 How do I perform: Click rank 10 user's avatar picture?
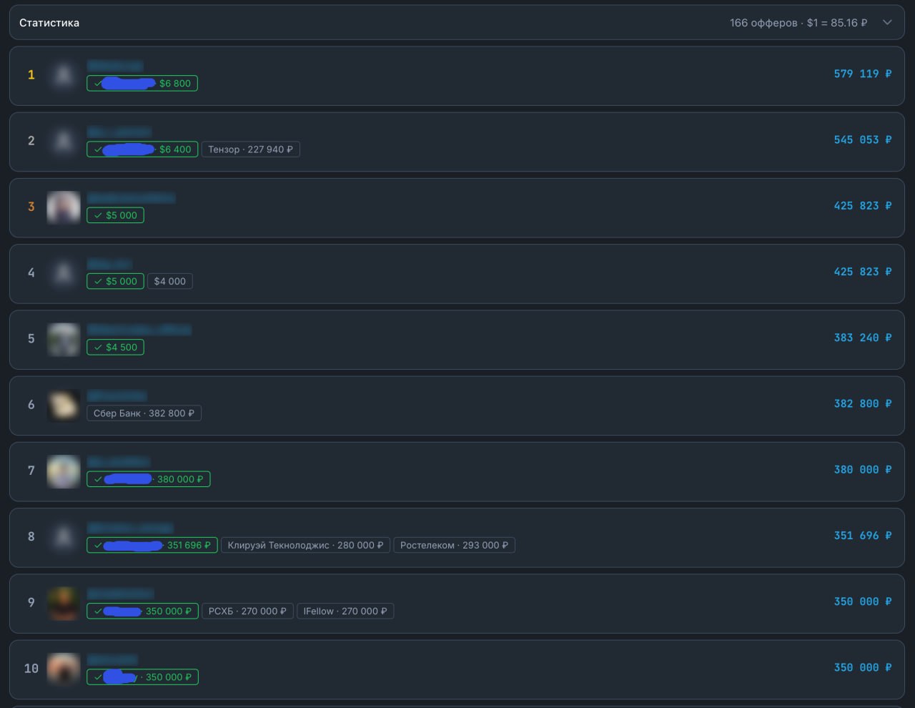pos(64,669)
